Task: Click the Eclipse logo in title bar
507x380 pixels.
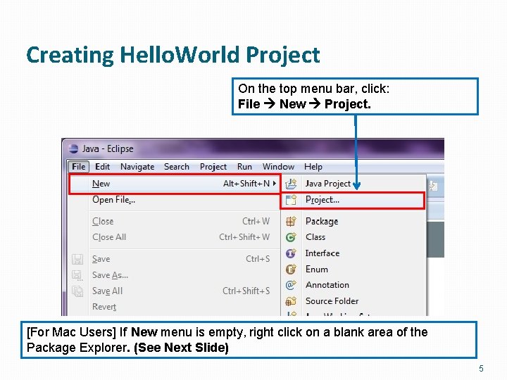Action: coord(73,148)
